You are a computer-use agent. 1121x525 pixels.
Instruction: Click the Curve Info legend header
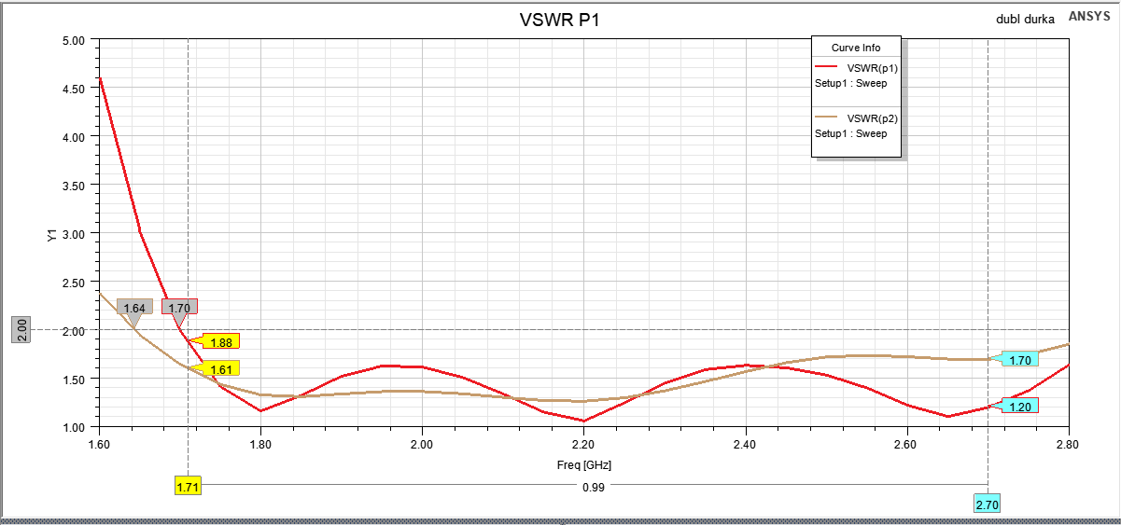856,48
